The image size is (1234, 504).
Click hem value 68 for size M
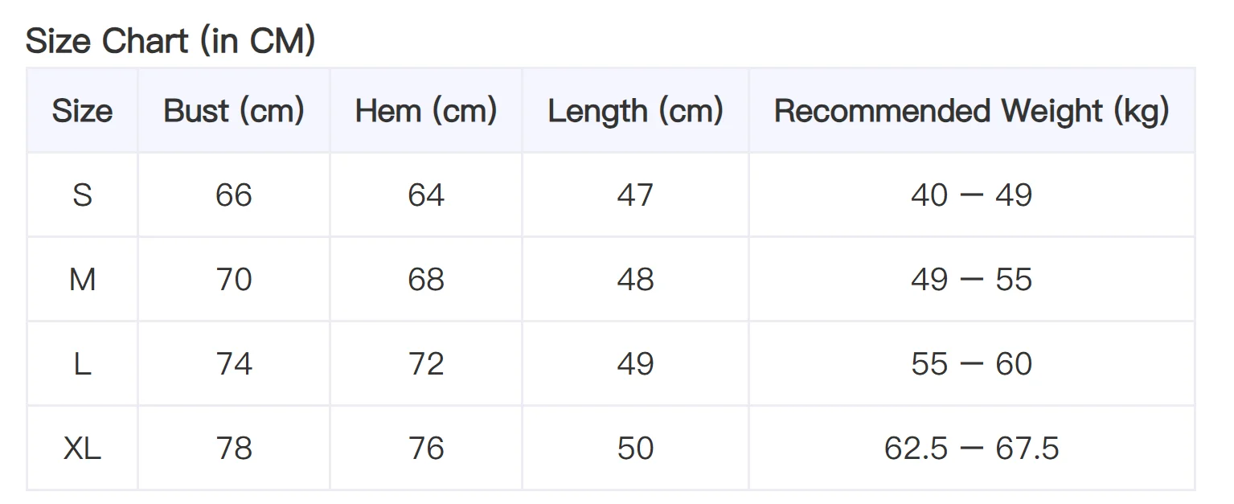[x=426, y=280]
